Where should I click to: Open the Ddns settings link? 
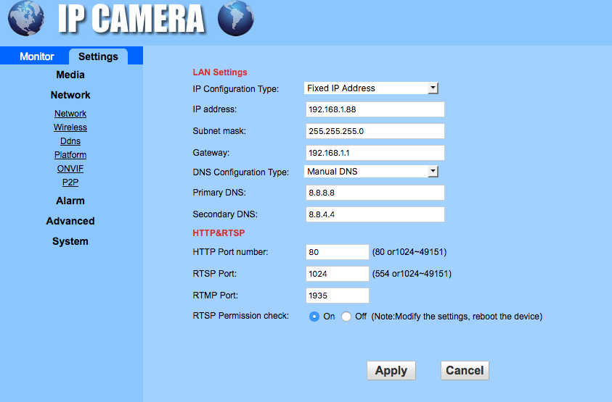[70, 141]
